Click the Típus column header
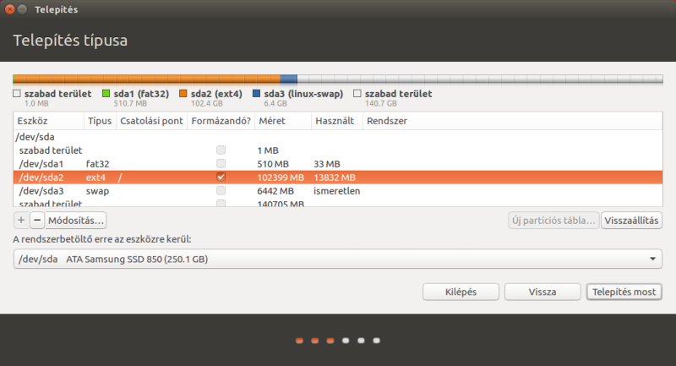The image size is (676, 366). coord(99,121)
